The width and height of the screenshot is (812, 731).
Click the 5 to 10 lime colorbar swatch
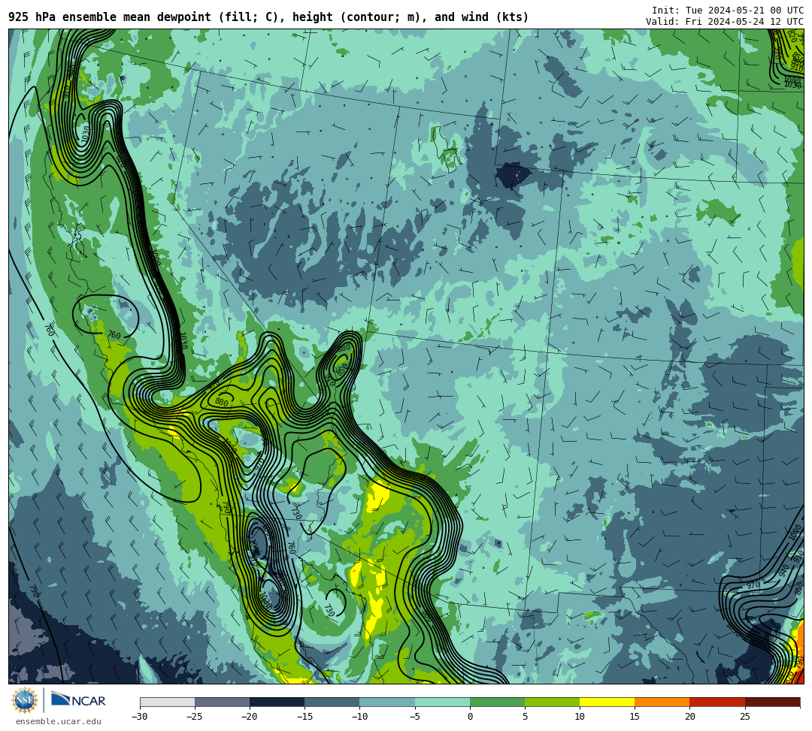552,702
